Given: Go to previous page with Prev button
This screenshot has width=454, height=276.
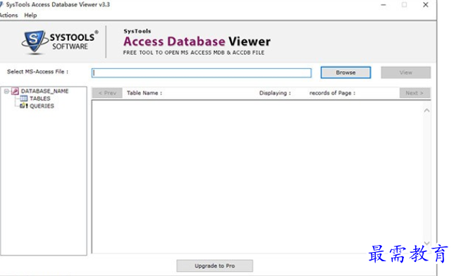Looking at the screenshot, I should [x=107, y=93].
